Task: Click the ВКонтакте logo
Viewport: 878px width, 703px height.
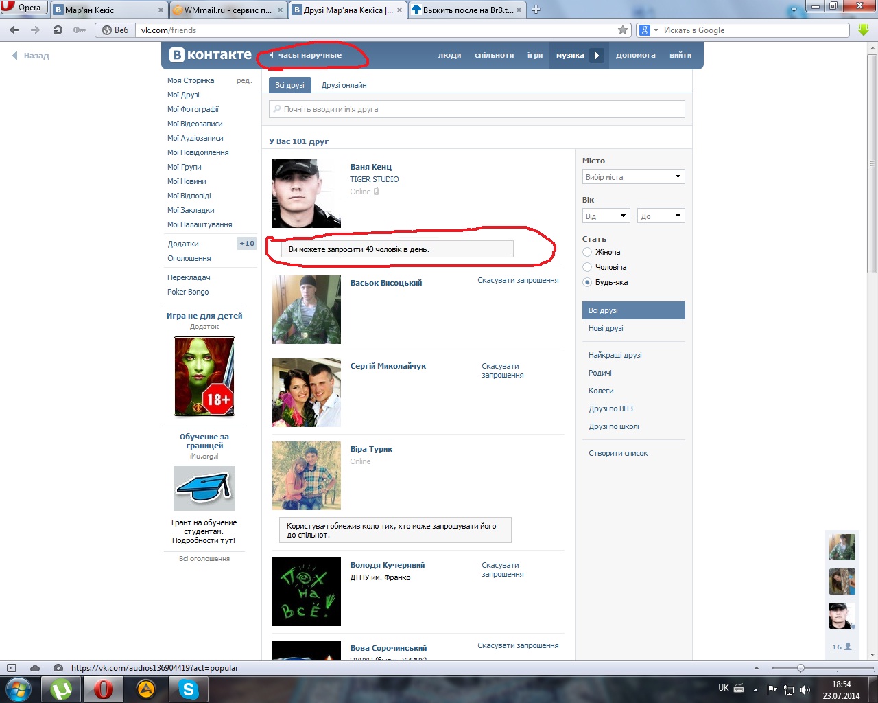Action: [211, 55]
